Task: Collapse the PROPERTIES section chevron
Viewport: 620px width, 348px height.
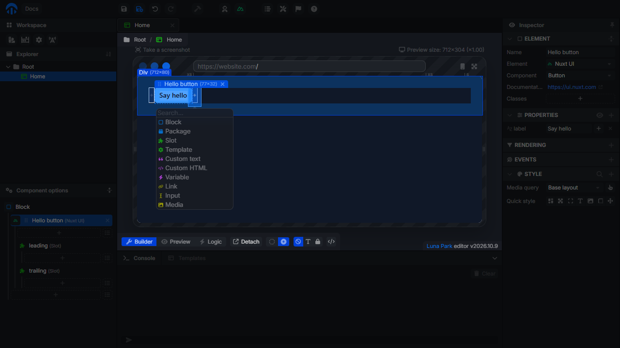Action: (510, 115)
